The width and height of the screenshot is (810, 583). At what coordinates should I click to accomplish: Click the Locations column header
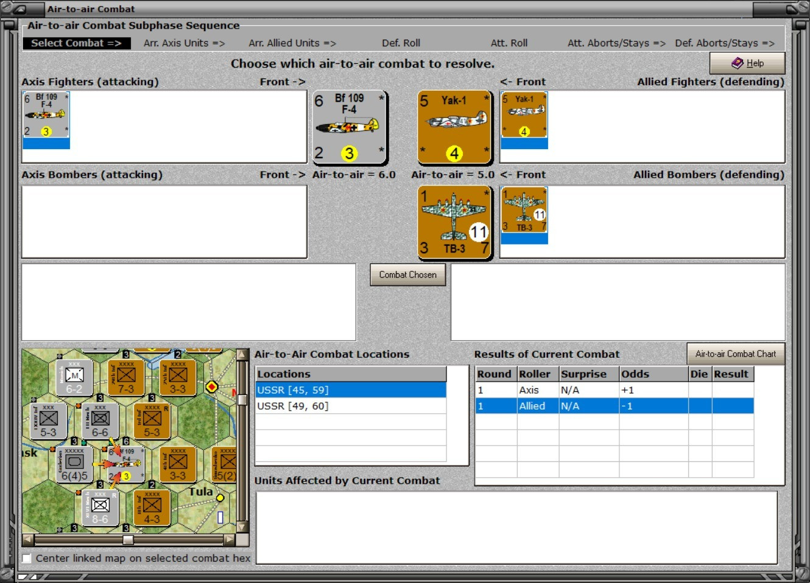(x=351, y=374)
